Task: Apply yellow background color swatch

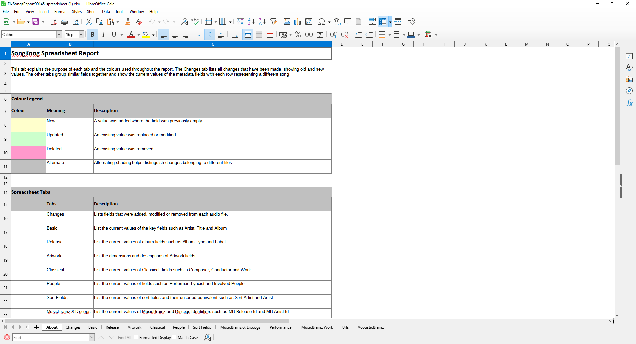Action: 146,35
